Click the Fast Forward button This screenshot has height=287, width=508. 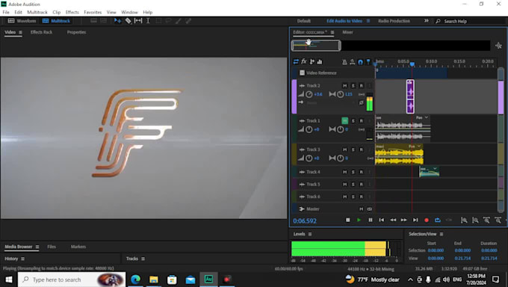[x=403, y=220]
